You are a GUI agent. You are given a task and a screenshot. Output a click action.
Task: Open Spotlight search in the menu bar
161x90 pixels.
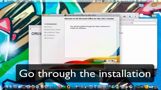point(157,1)
